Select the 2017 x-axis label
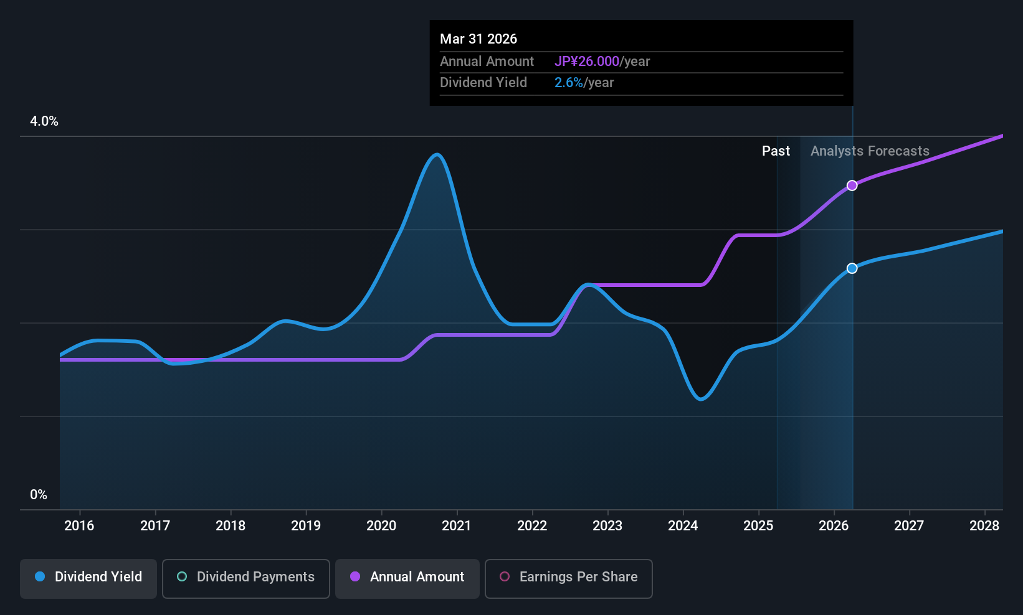The height and width of the screenshot is (615, 1023). tap(155, 526)
